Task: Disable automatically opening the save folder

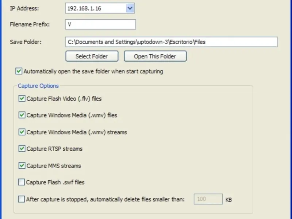Action: (19, 71)
